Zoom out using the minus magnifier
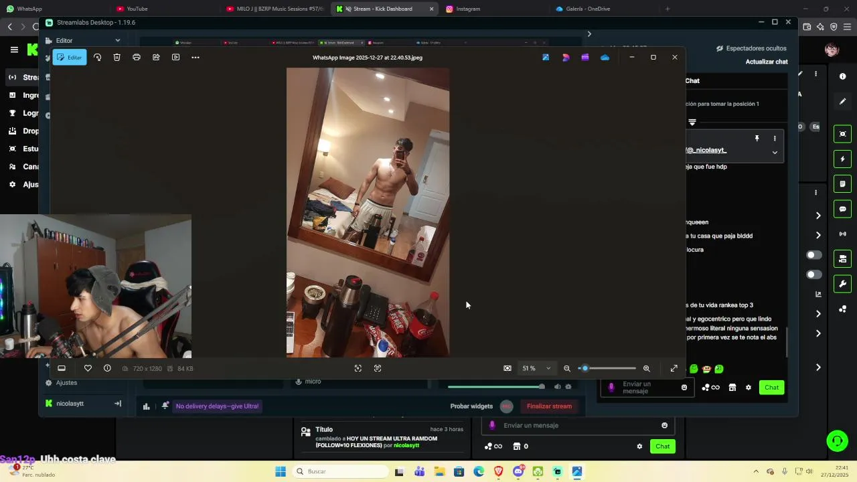 (567, 368)
